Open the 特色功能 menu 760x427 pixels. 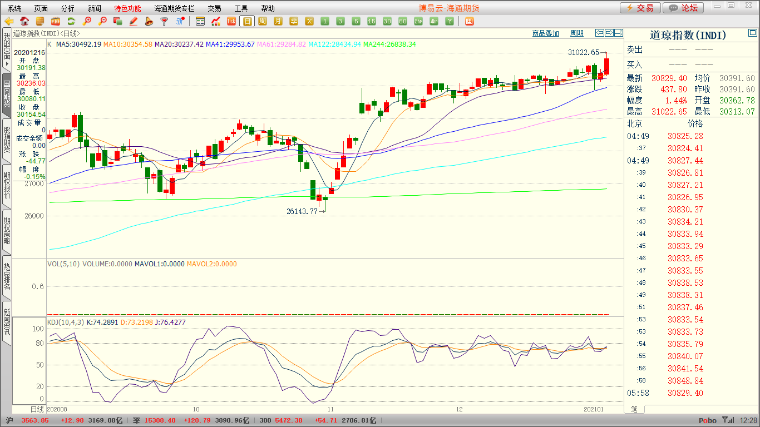[x=128, y=8]
